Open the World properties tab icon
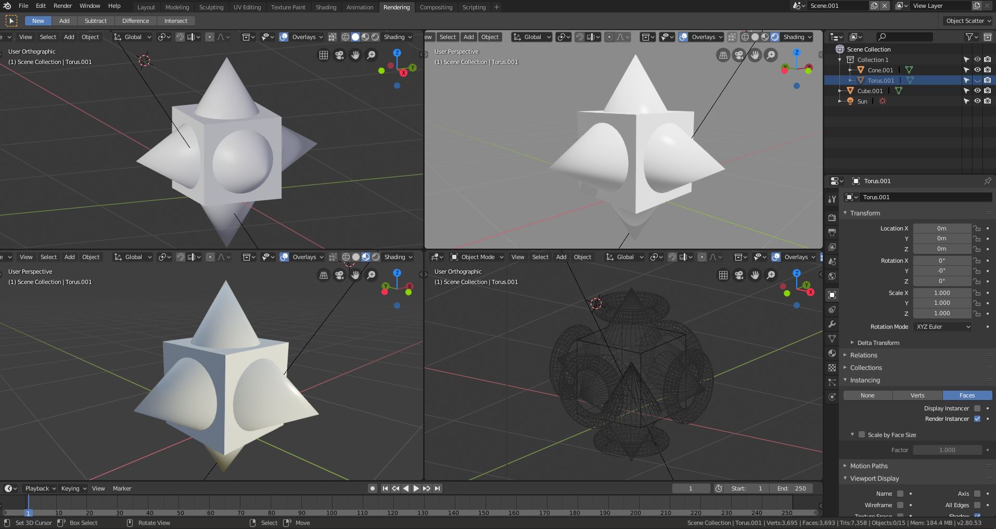Viewport: 996px width, 529px height. (x=832, y=276)
